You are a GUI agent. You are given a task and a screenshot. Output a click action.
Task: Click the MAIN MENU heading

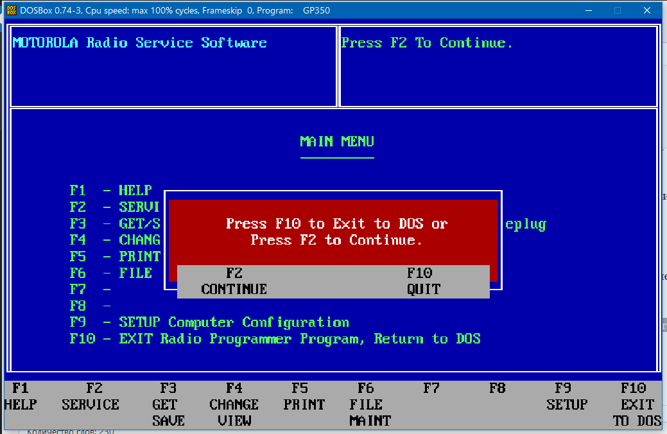tap(337, 141)
